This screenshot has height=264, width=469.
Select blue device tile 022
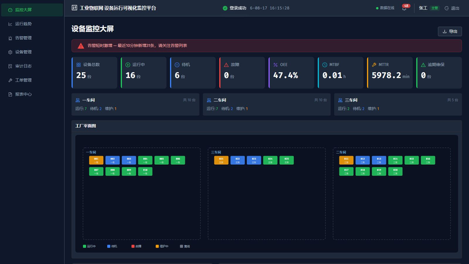pos(237,160)
